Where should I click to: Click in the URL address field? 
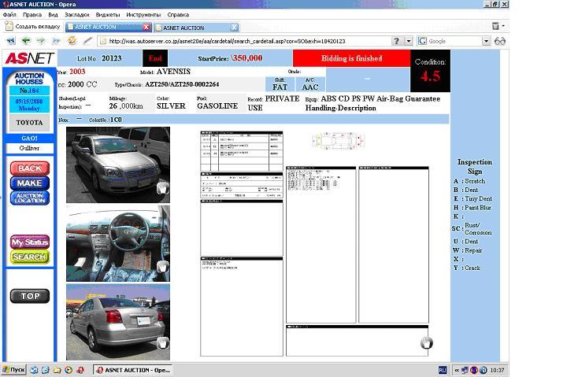(x=246, y=41)
